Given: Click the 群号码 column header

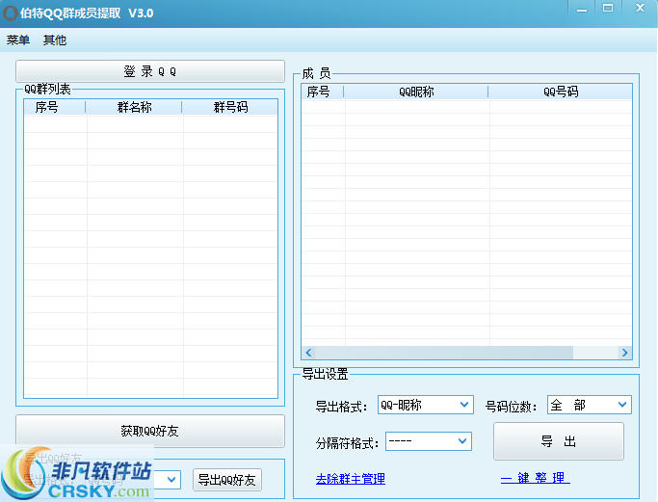Looking at the screenshot, I should pyautogui.click(x=230, y=107).
